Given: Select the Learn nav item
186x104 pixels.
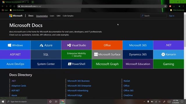Looking at the screenshot, I should coord(52,16).
